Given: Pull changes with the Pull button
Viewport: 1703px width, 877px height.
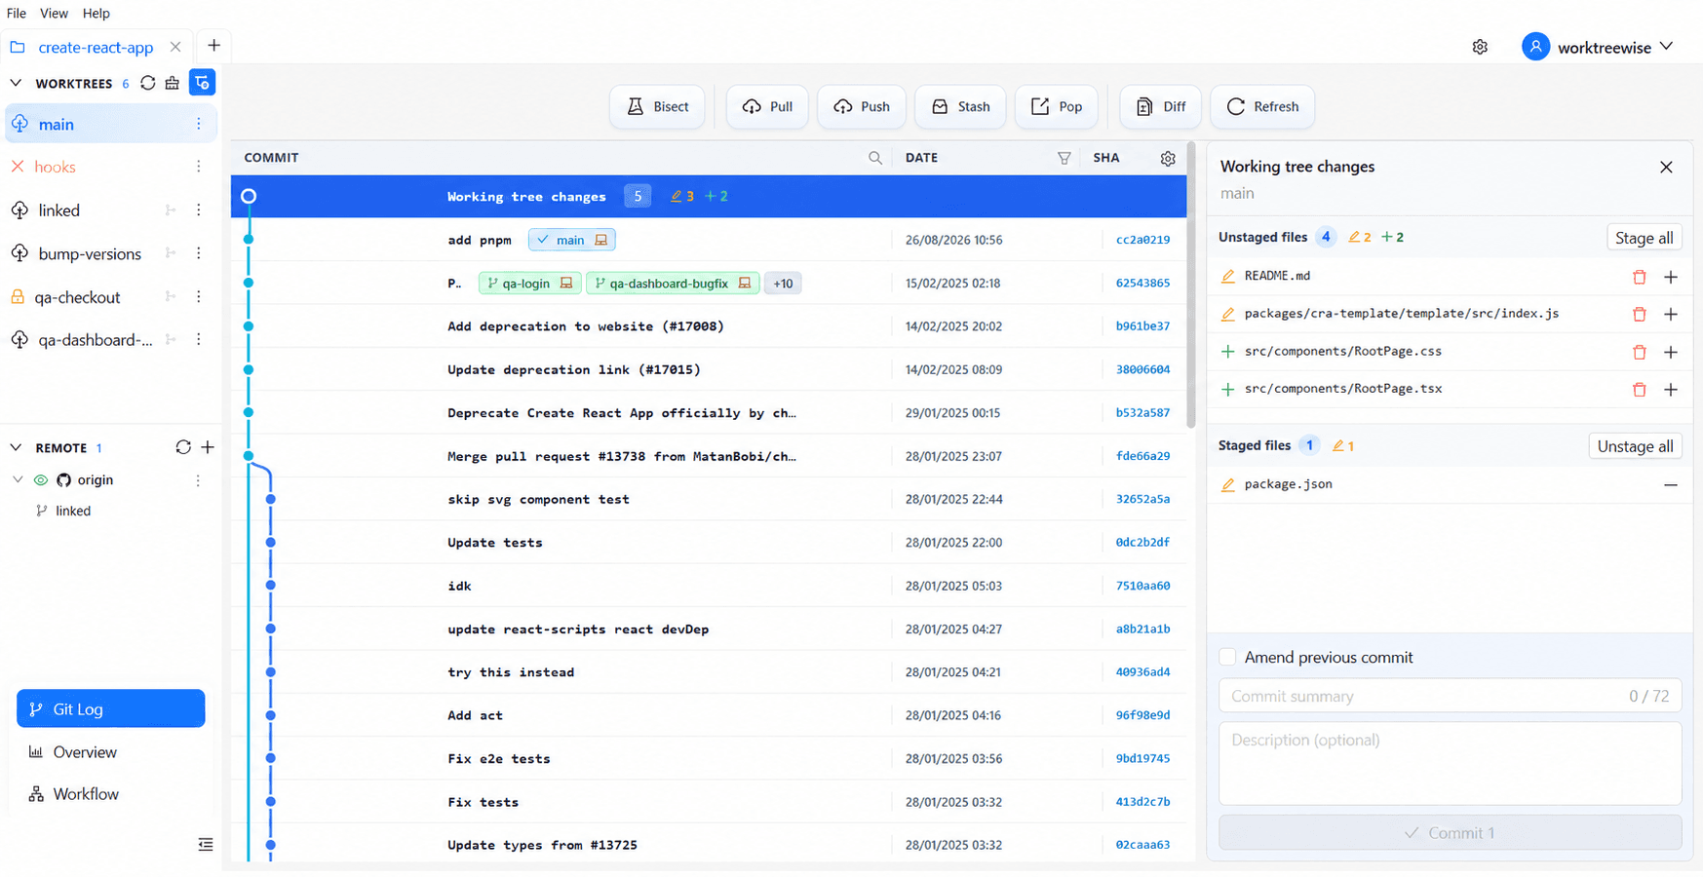Looking at the screenshot, I should pyautogui.click(x=767, y=106).
